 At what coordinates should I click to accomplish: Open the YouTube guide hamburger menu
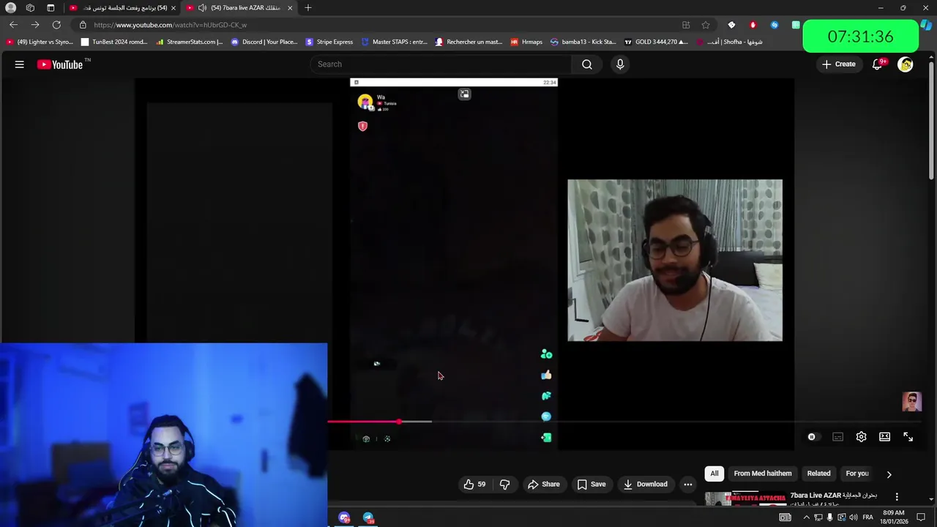pyautogui.click(x=20, y=64)
